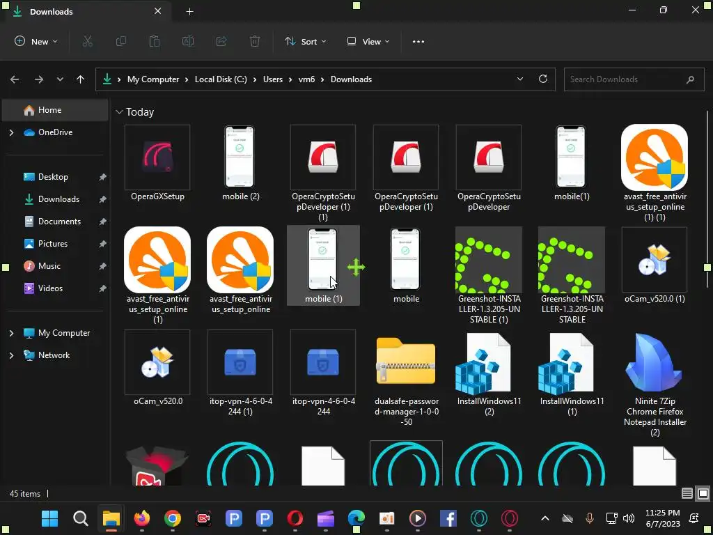The width and height of the screenshot is (713, 535).
Task: Open recent locations chevron dropdown
Action: click(60, 79)
